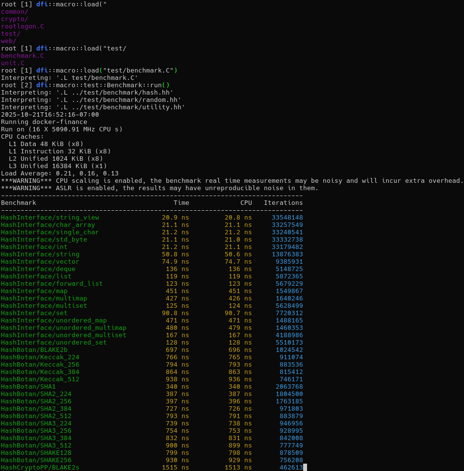Click the 'Benchmark' column header text
This screenshot has width=464, height=471.
pos(19,202)
